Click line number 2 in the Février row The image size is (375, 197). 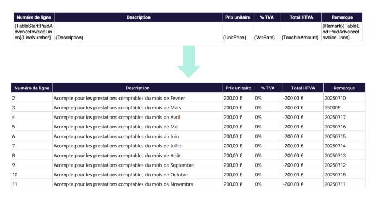(14, 98)
